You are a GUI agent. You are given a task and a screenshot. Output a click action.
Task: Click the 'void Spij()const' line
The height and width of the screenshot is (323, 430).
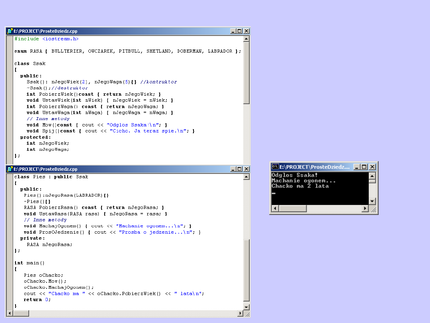coord(111,131)
